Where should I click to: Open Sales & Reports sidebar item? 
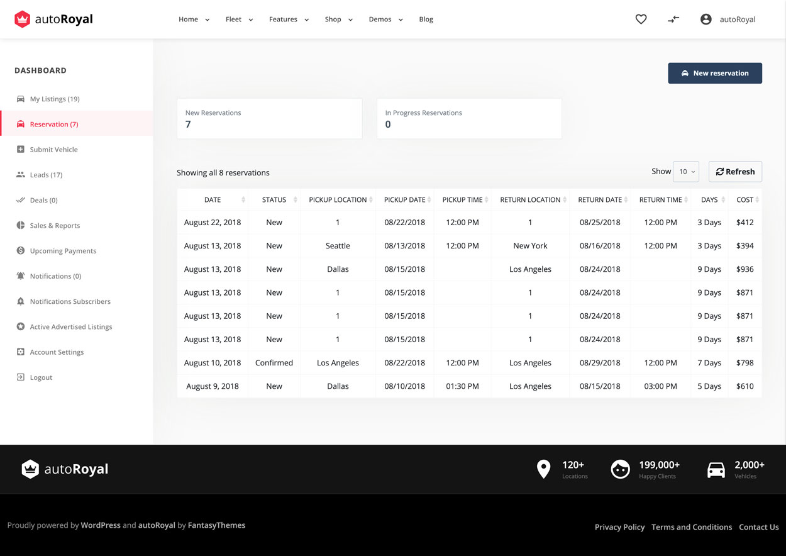tap(55, 225)
